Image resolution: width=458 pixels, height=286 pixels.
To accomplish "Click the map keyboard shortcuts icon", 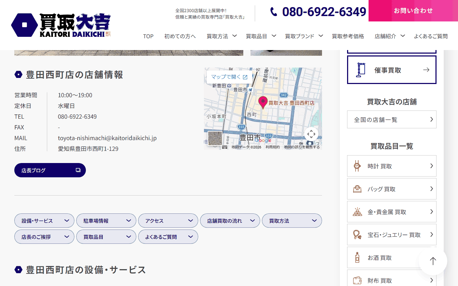I will (x=225, y=147).
